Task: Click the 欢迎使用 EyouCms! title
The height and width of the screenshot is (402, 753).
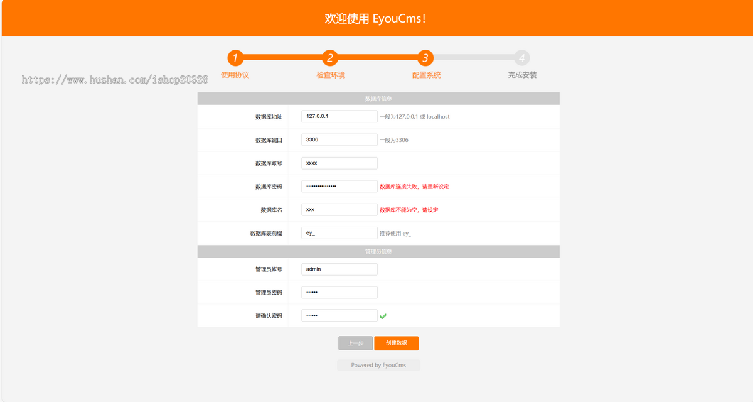Action: [376, 18]
